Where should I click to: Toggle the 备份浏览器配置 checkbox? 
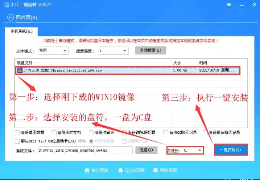pos(124,133)
